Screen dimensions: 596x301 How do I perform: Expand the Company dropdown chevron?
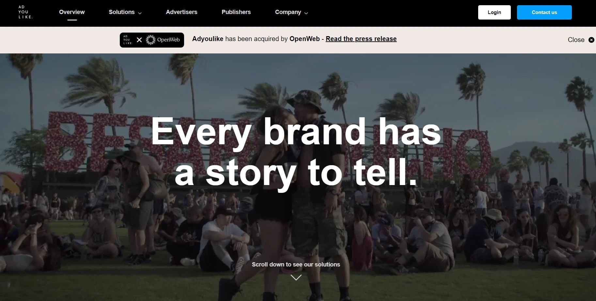click(306, 13)
